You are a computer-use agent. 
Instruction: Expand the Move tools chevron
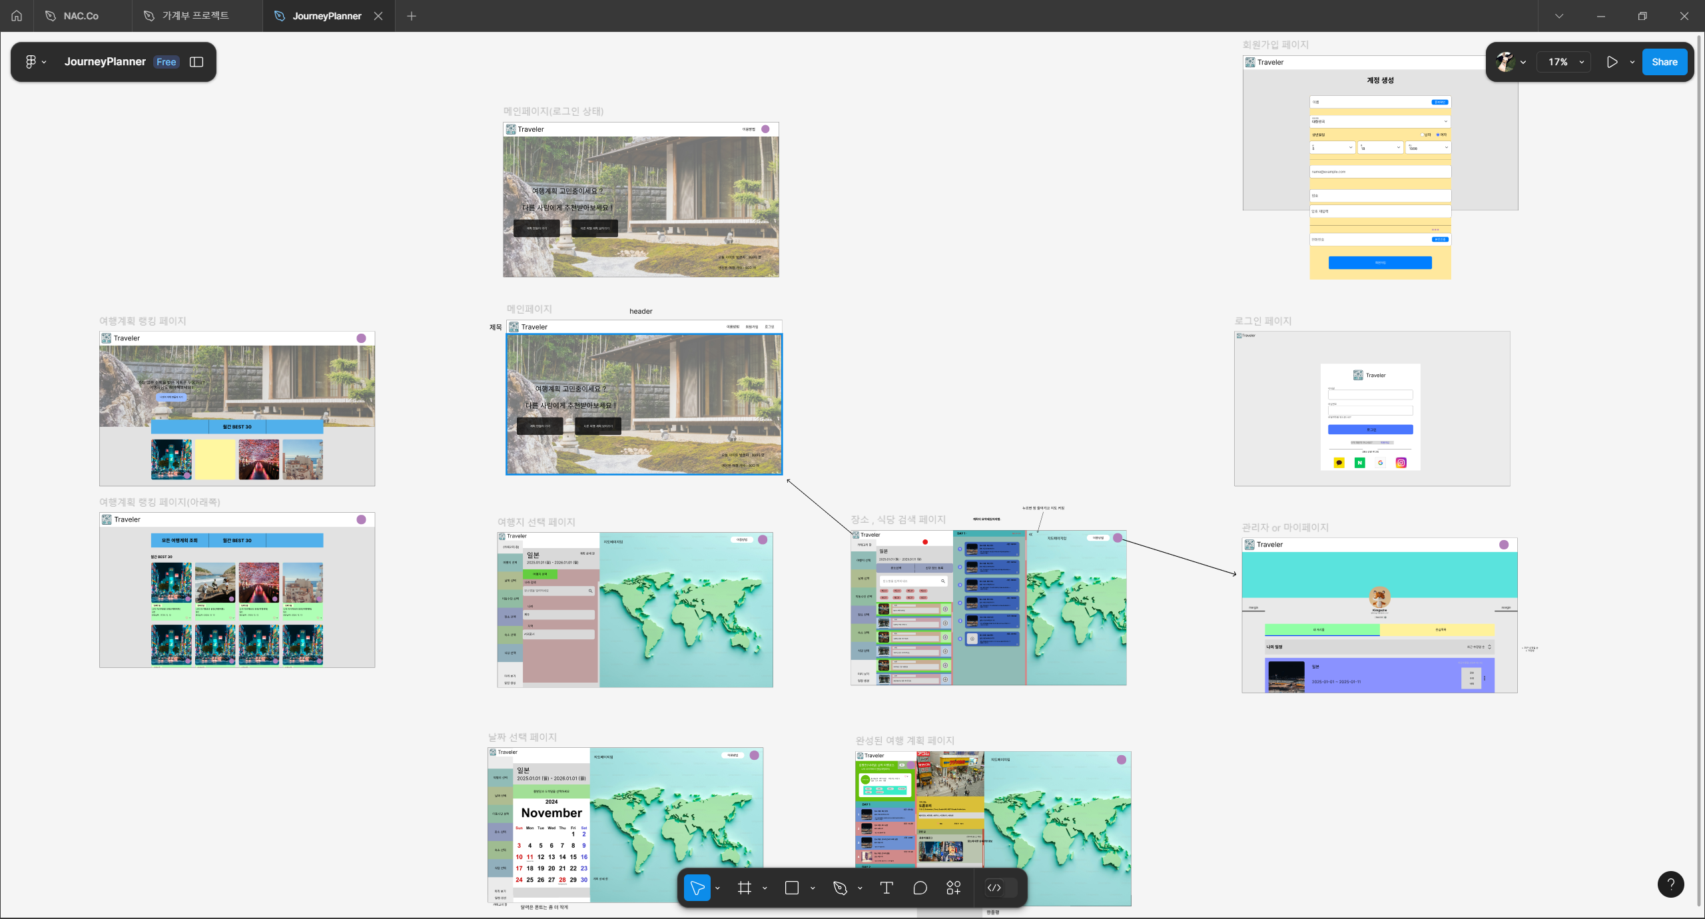coord(717,888)
